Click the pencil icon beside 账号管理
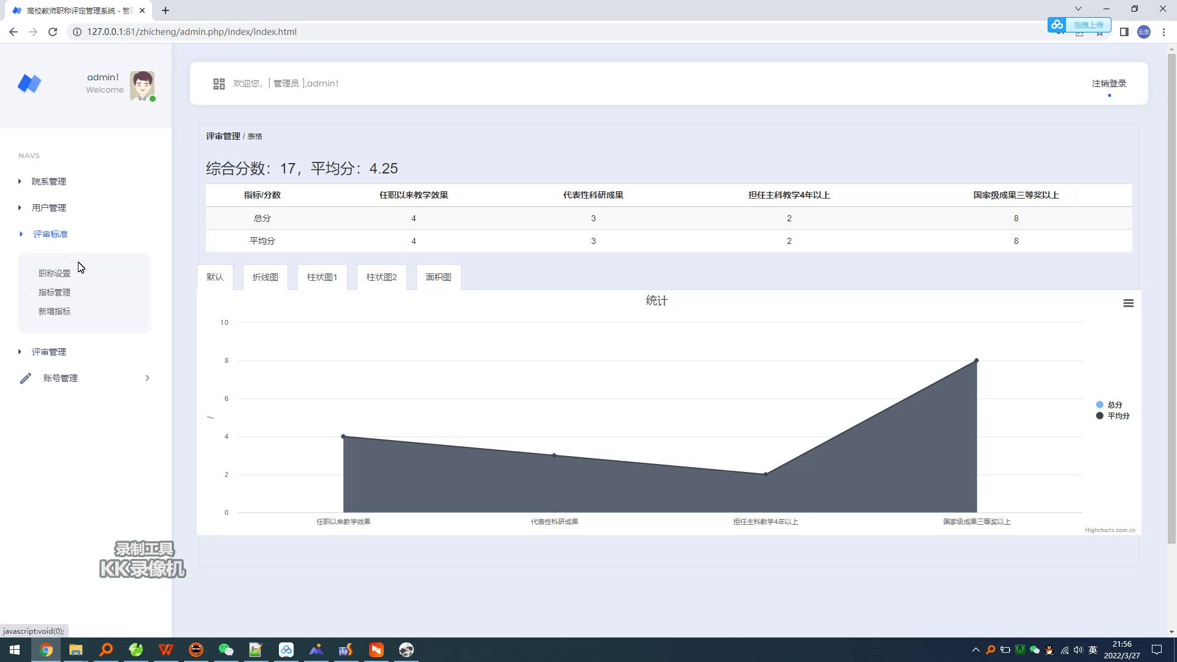 (x=25, y=379)
